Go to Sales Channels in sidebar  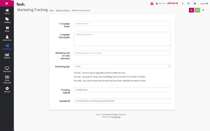click(x=7, y=80)
